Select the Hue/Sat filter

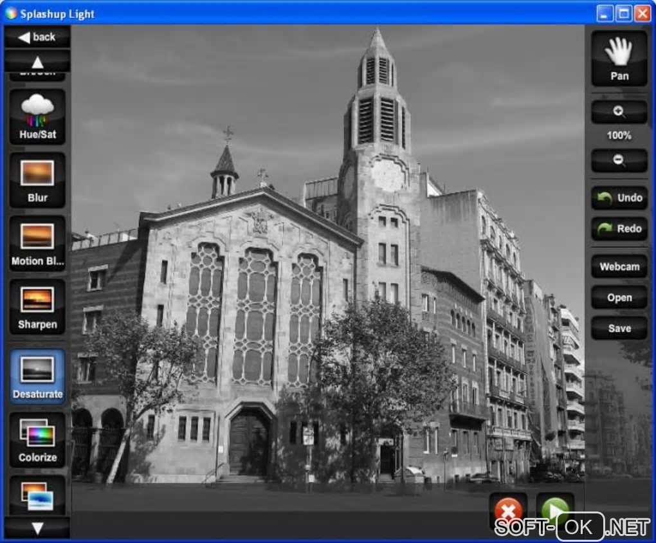pyautogui.click(x=37, y=117)
